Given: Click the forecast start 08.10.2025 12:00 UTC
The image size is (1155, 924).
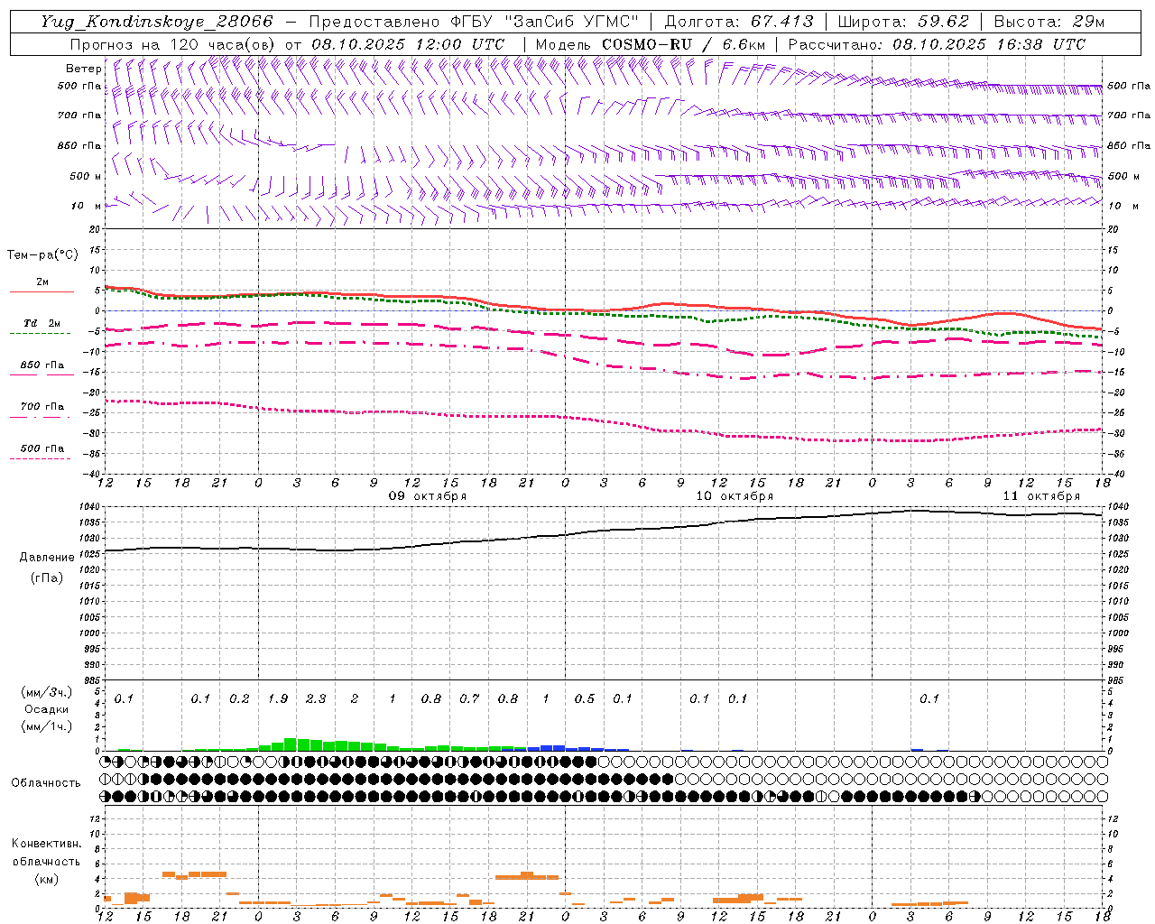Looking at the screenshot, I should (x=408, y=44).
